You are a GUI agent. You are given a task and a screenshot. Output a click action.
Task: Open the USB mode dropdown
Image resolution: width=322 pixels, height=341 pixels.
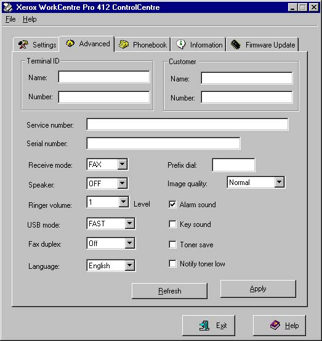click(x=130, y=223)
